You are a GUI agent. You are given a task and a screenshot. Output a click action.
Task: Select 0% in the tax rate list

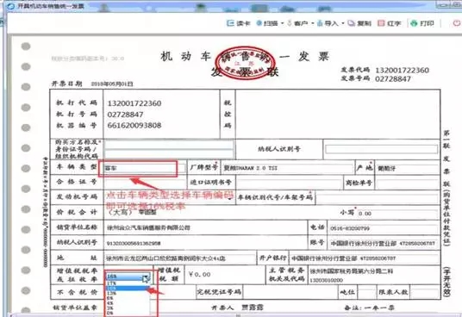pyautogui.click(x=128, y=314)
